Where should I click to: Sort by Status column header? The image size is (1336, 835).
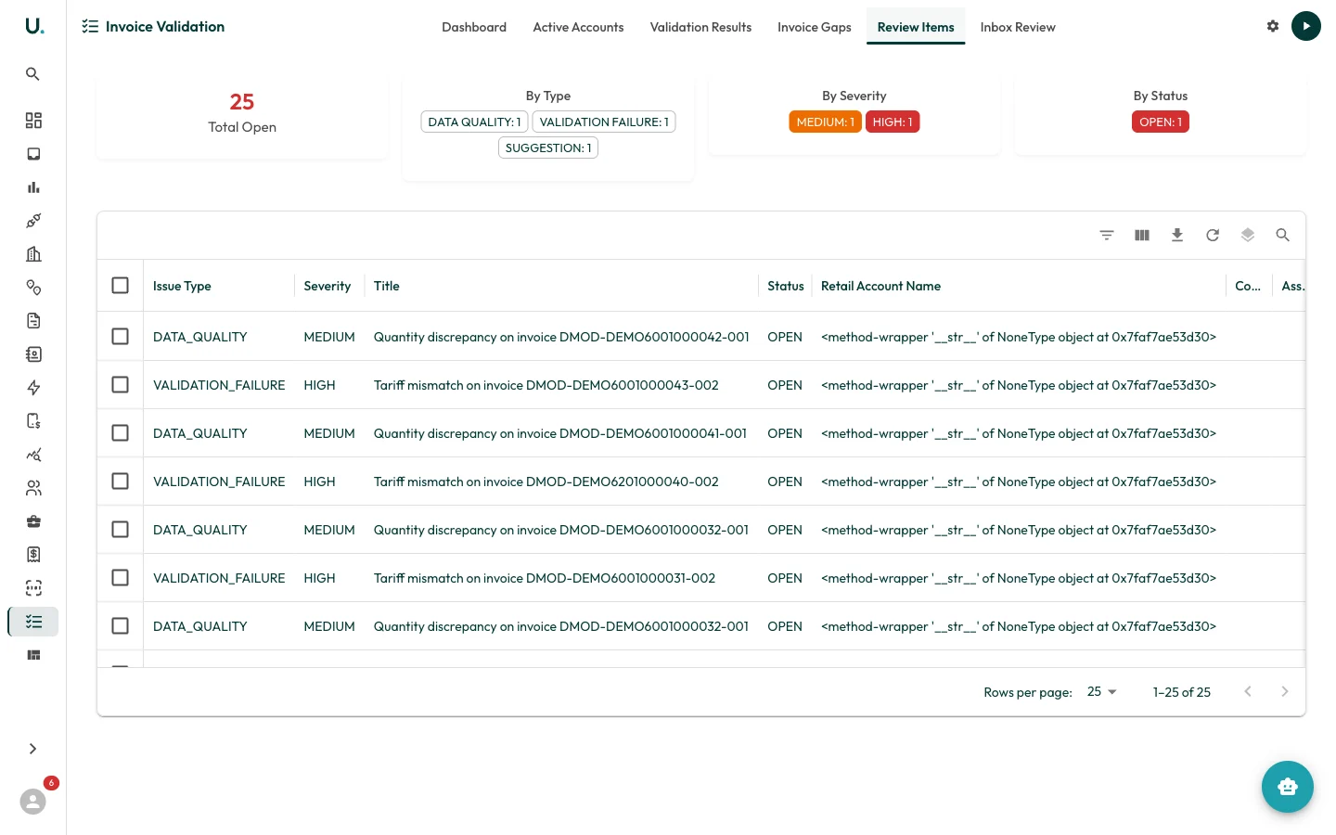pos(786,286)
